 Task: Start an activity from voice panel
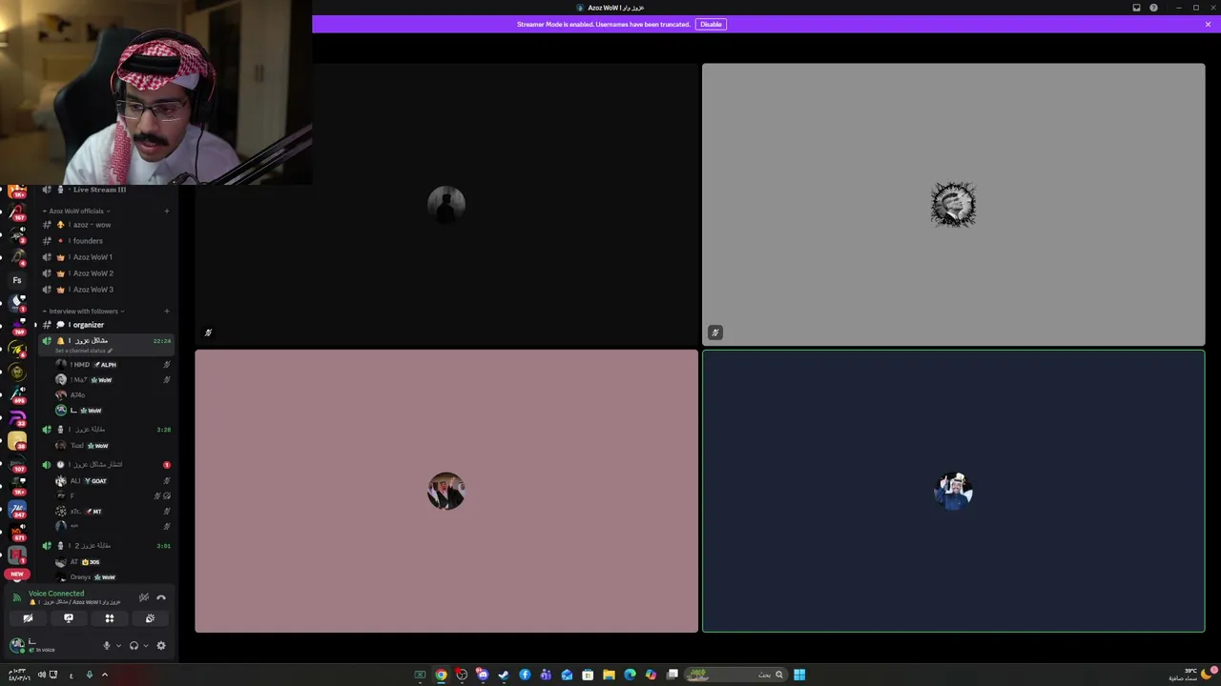[109, 618]
